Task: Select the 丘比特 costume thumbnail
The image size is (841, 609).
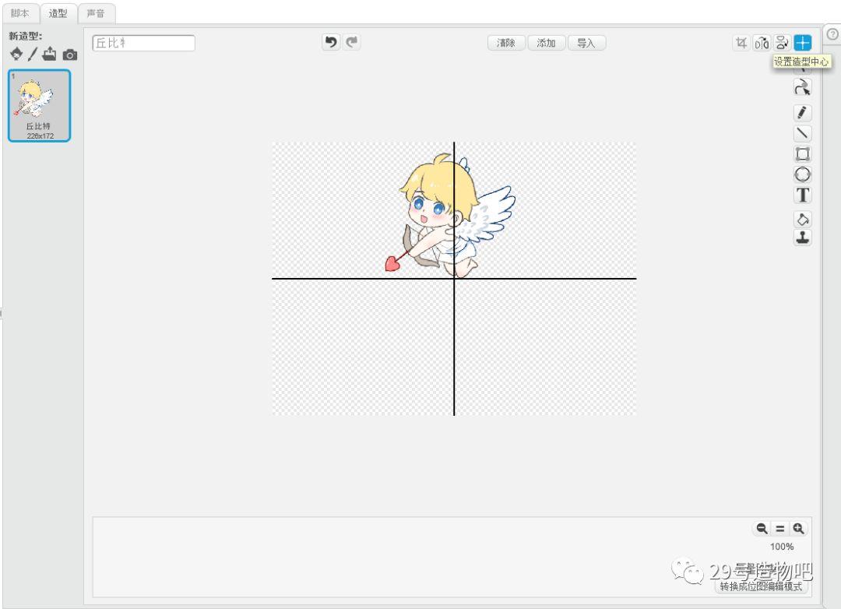Action: [39, 106]
